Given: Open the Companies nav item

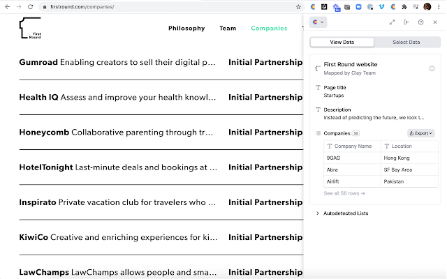Looking at the screenshot, I should (269, 28).
